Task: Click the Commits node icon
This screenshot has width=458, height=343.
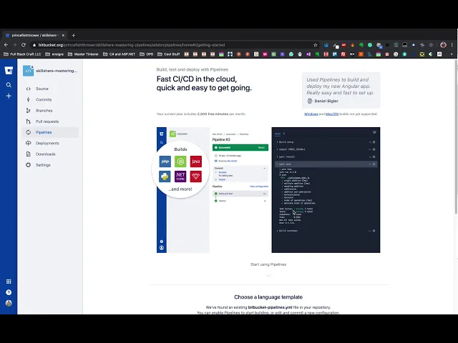Action: [x=29, y=99]
